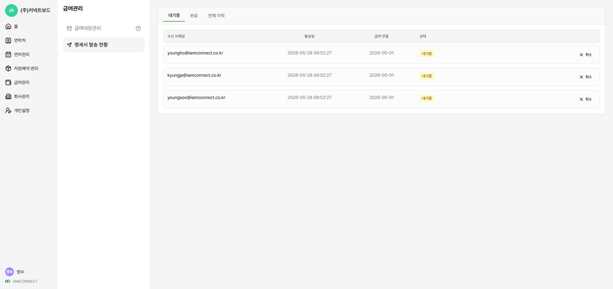Click the 회사관리 building icon

pyautogui.click(x=8, y=96)
